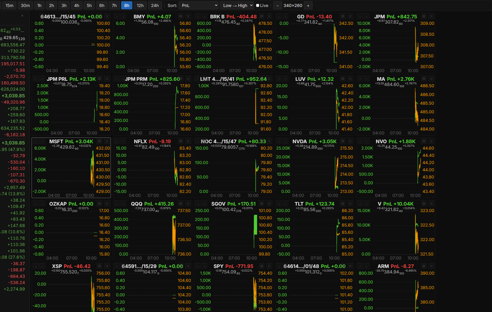This screenshot has width=492, height=312.
Task: Click grid icon on QQQ chart
Action: [x=181, y=204]
